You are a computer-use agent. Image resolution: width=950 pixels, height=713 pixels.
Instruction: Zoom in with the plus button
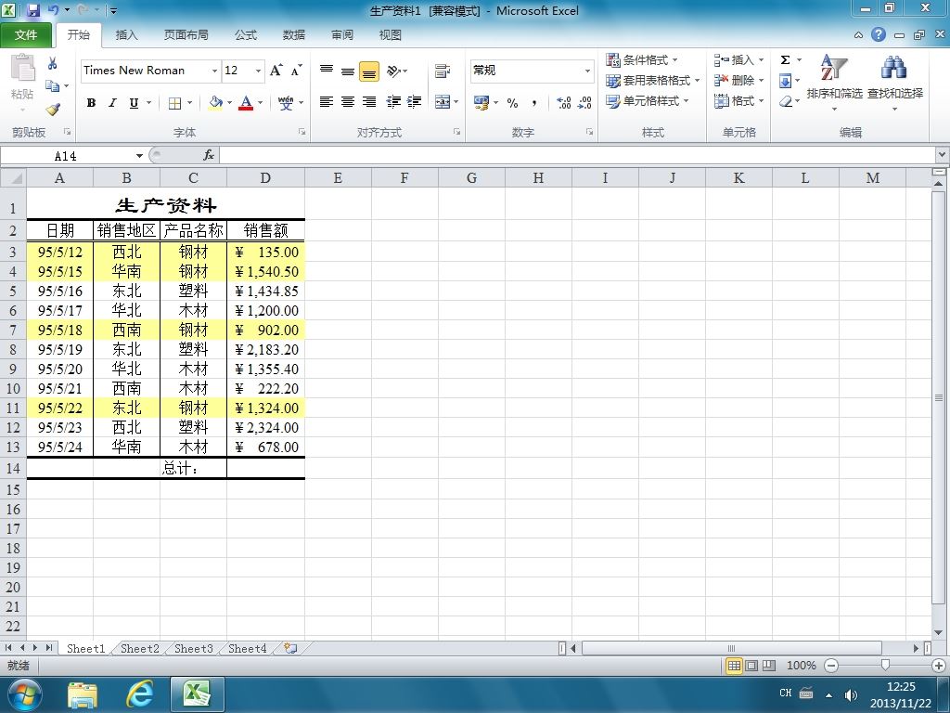[x=939, y=666]
